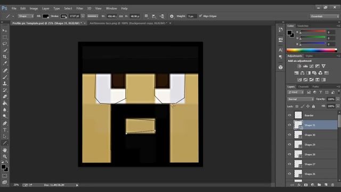This screenshot has height=192, width=341.
Task: Select the Lasso tool
Action: pyautogui.click(x=5, y=44)
